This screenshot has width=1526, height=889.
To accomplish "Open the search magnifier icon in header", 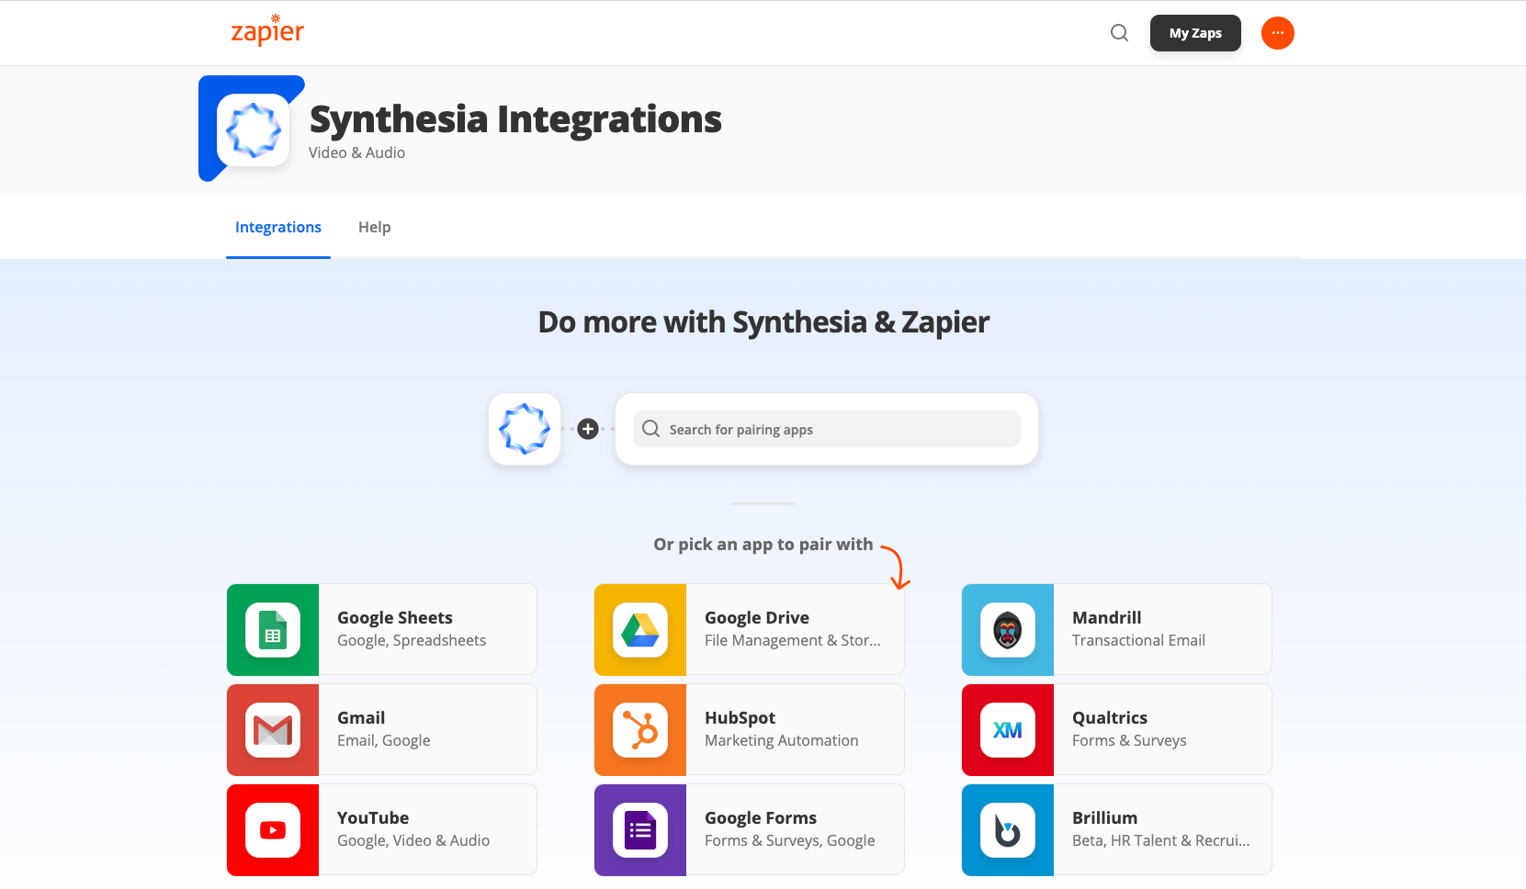I will tap(1119, 33).
